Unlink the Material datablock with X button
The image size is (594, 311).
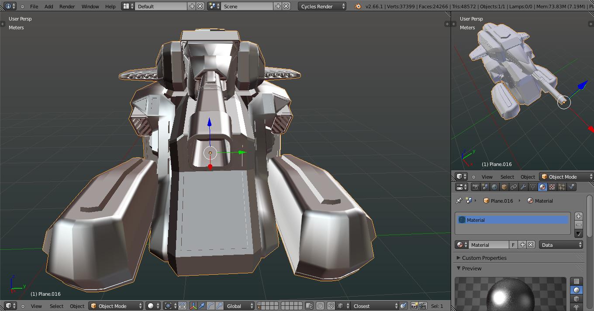(x=531, y=245)
